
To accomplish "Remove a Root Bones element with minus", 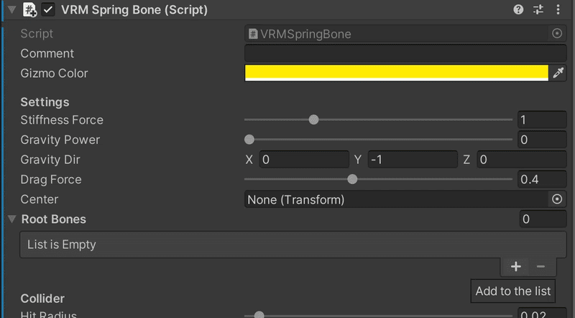I will 541,266.
